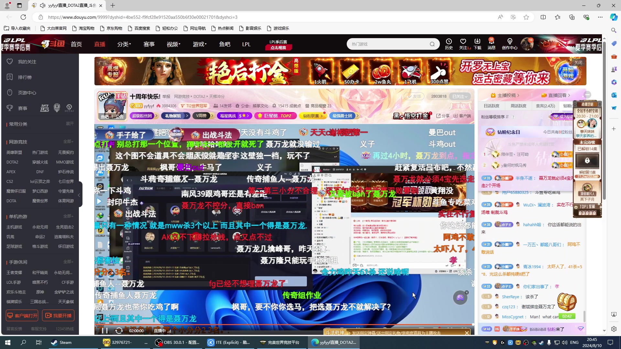621x349 pixels.
Task: Expand all 单机热游 categories
Action: tap(68, 216)
